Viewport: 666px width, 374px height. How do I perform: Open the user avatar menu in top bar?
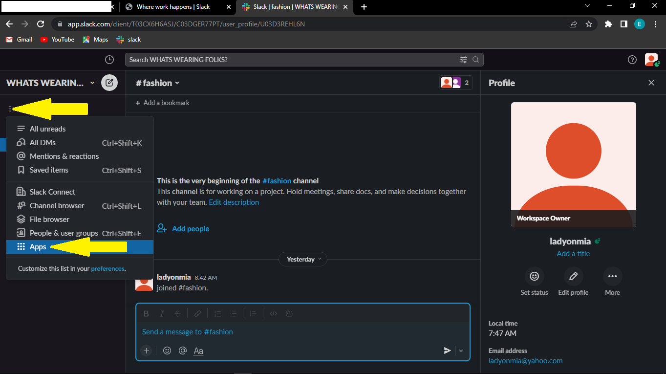(651, 60)
